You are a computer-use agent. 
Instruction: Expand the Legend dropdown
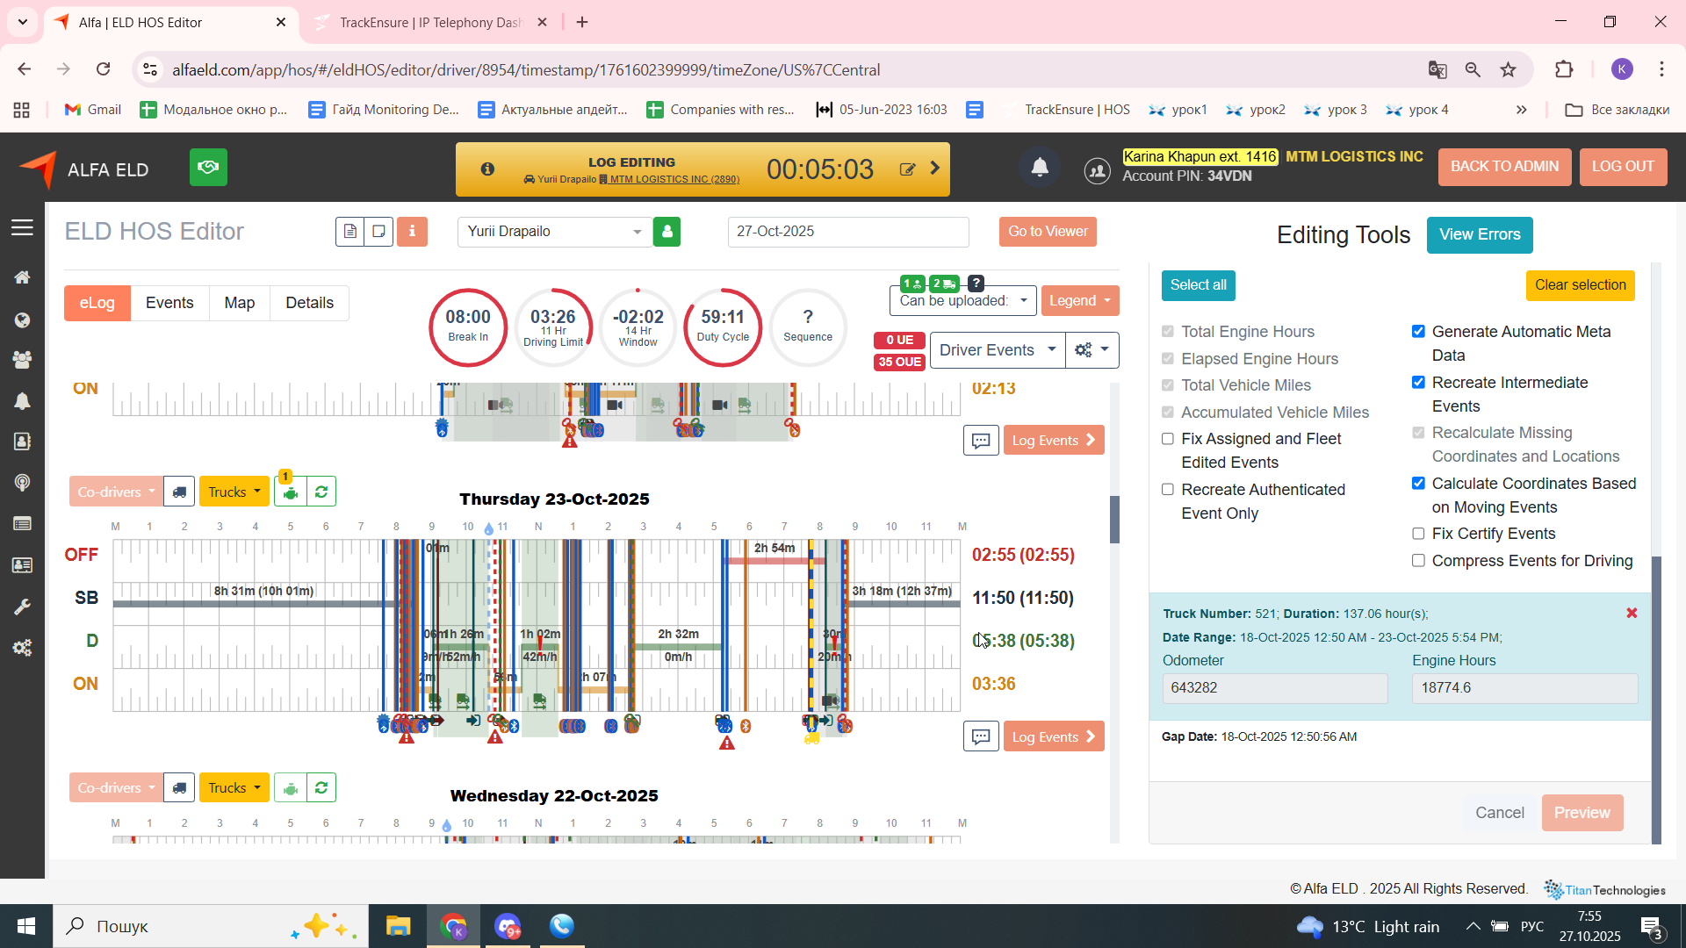tap(1079, 301)
